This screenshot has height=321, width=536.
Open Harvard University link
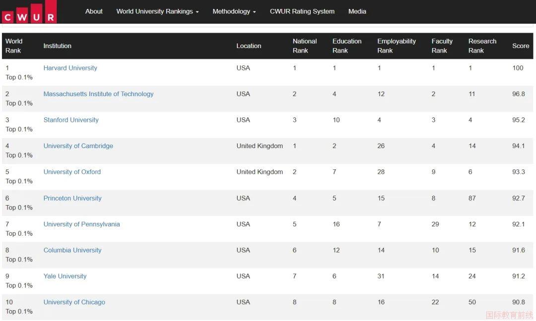tap(70, 68)
